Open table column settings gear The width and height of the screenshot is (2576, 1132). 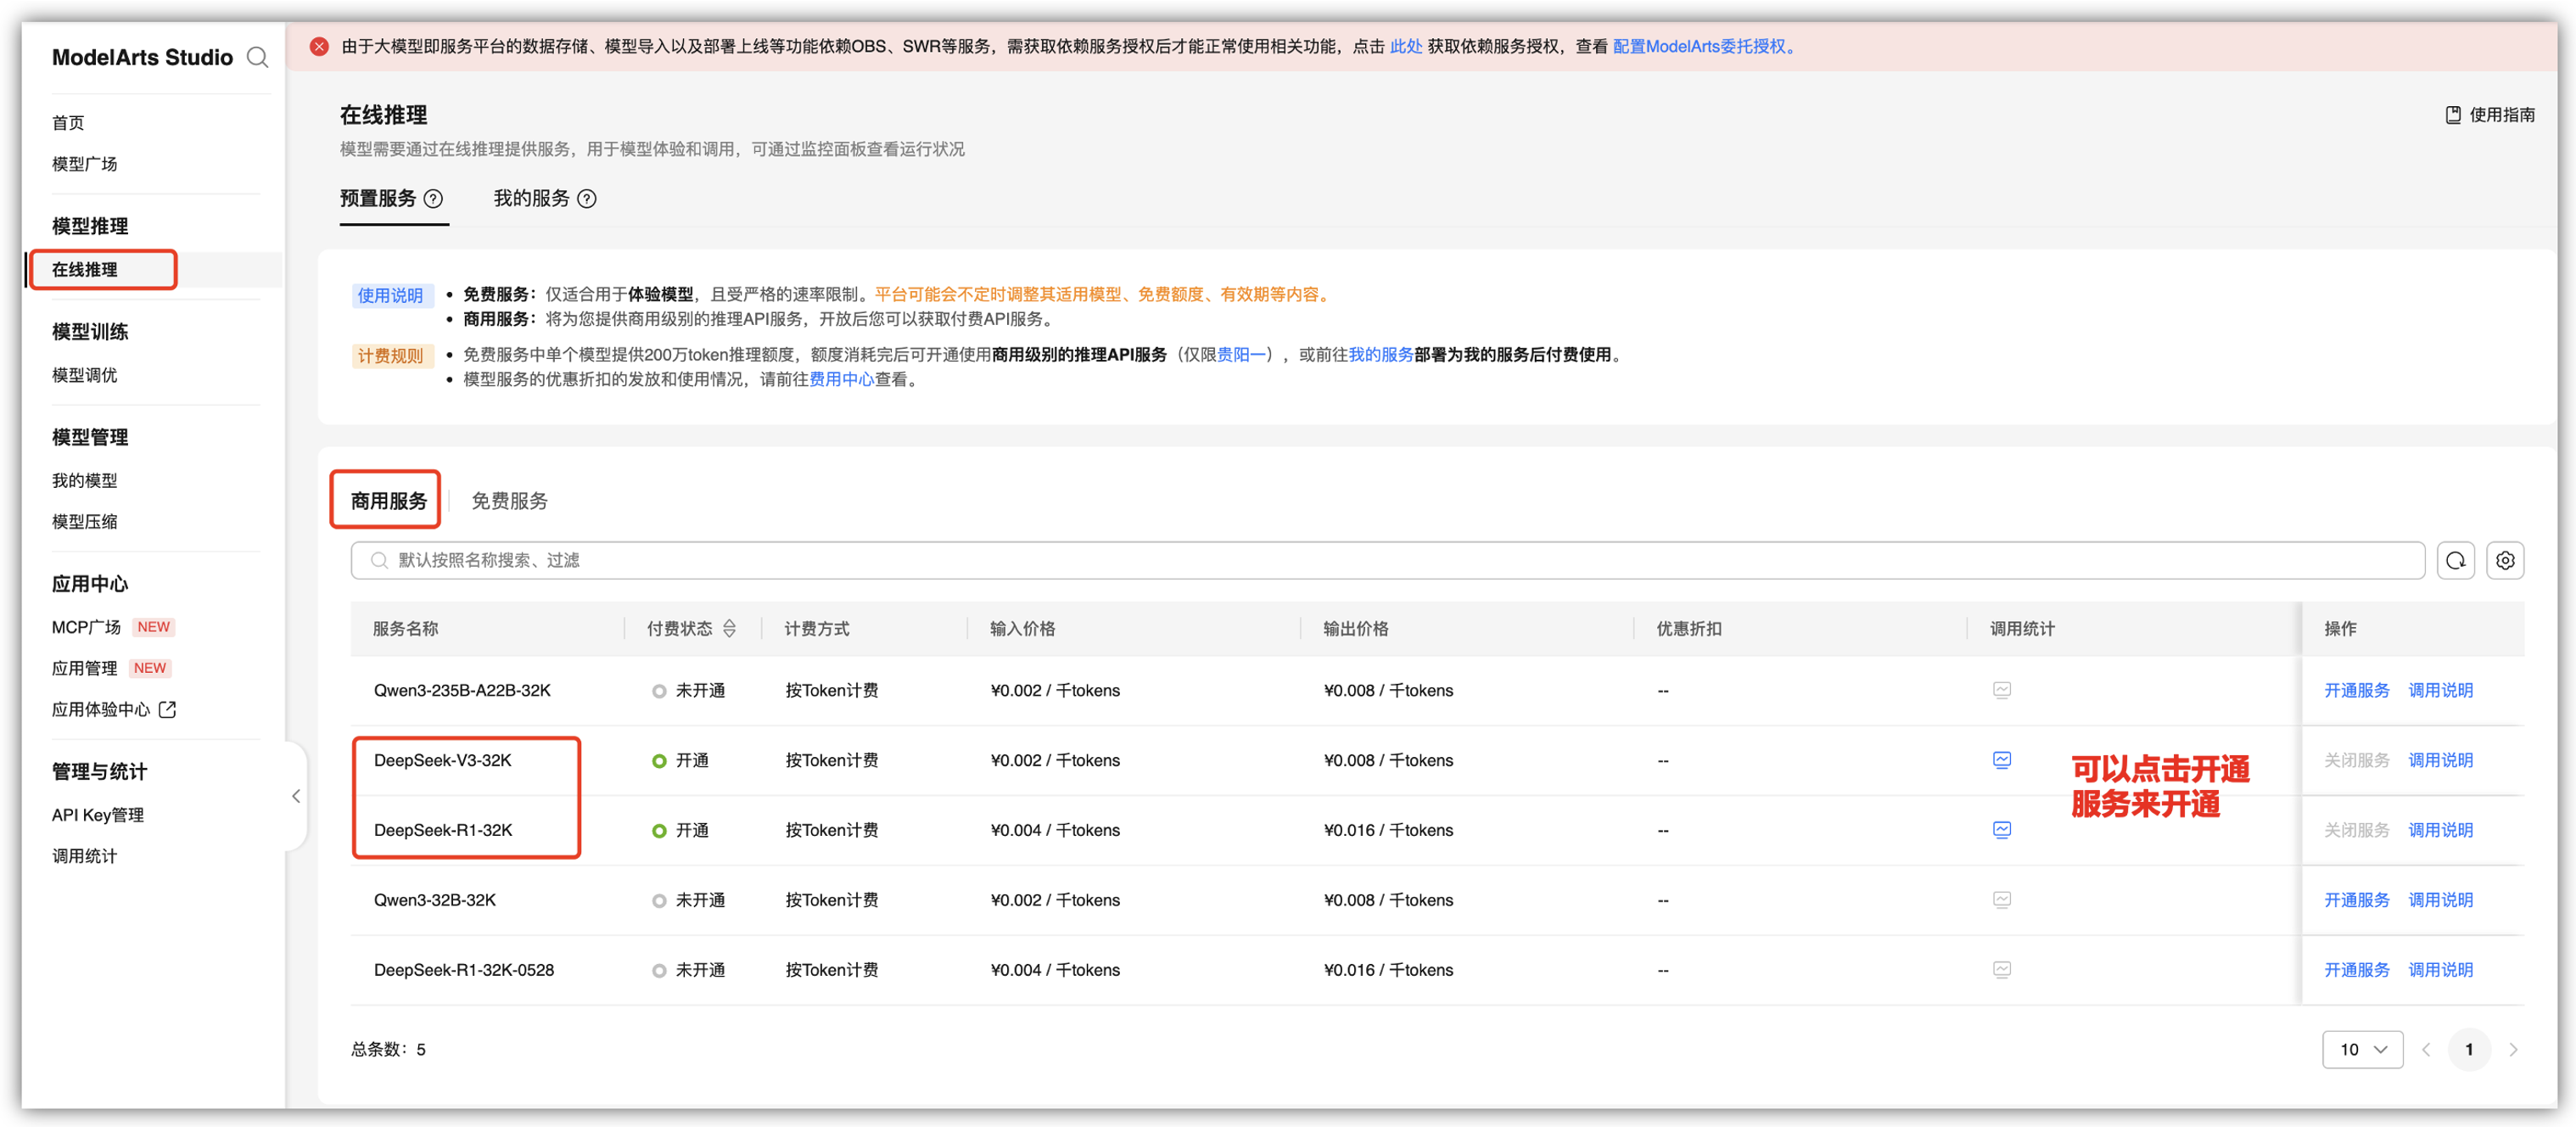(x=2505, y=561)
